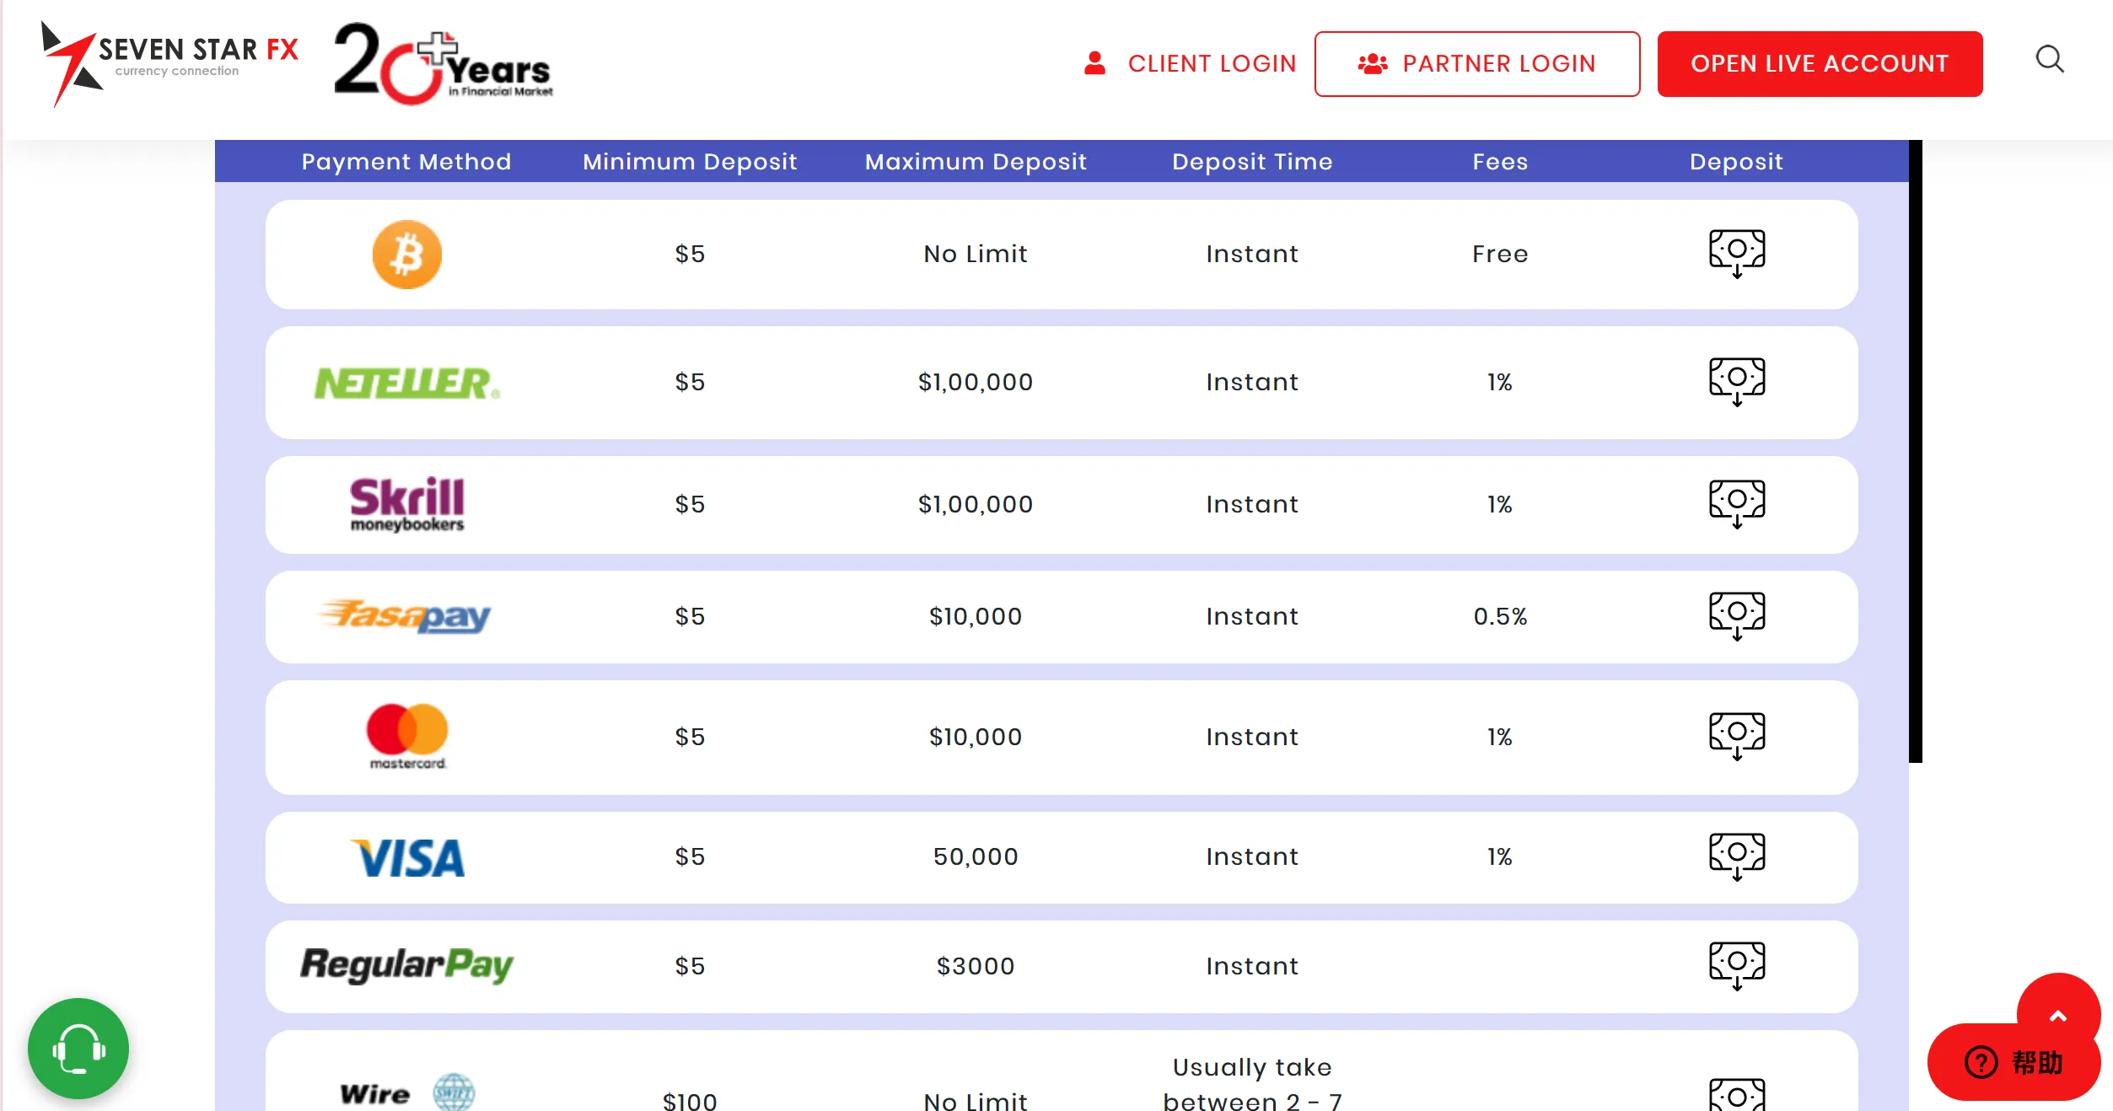Click Neteller's "$1,00,000" maximum deposit
Screen dimensions: 2113x1111
[x=976, y=382]
